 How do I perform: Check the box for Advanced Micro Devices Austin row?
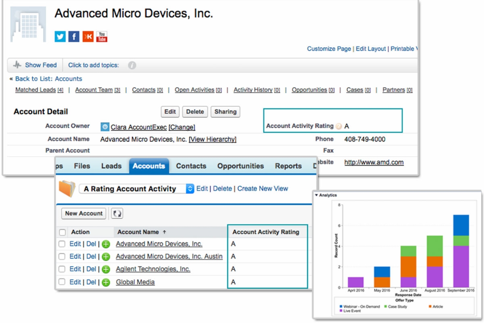coord(62,256)
